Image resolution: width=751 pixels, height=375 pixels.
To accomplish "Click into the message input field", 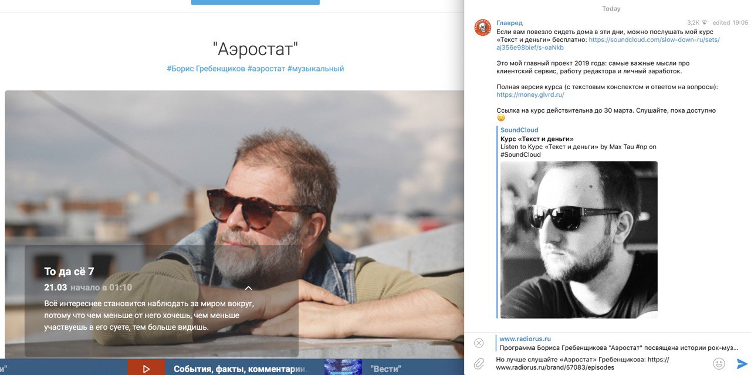I will tap(601, 363).
